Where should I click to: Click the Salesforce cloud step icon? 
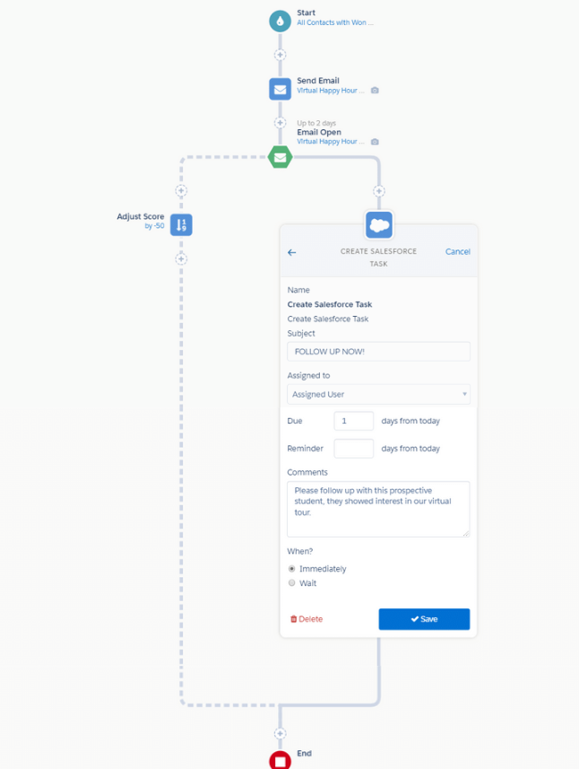click(378, 225)
